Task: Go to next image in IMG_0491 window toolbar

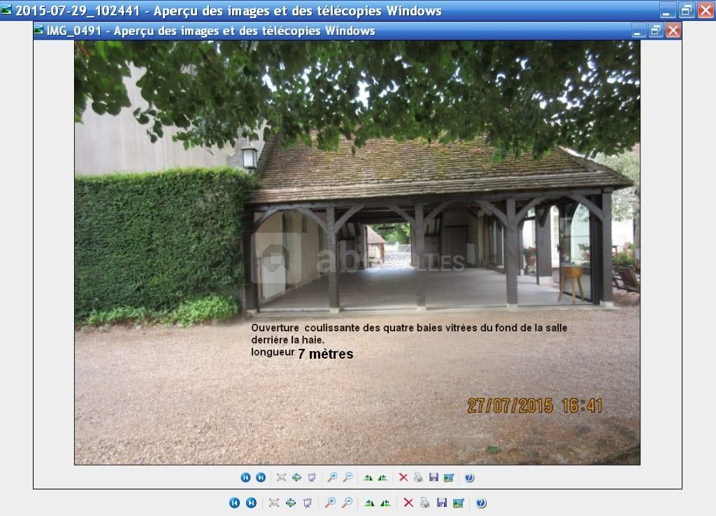Action: (261, 478)
